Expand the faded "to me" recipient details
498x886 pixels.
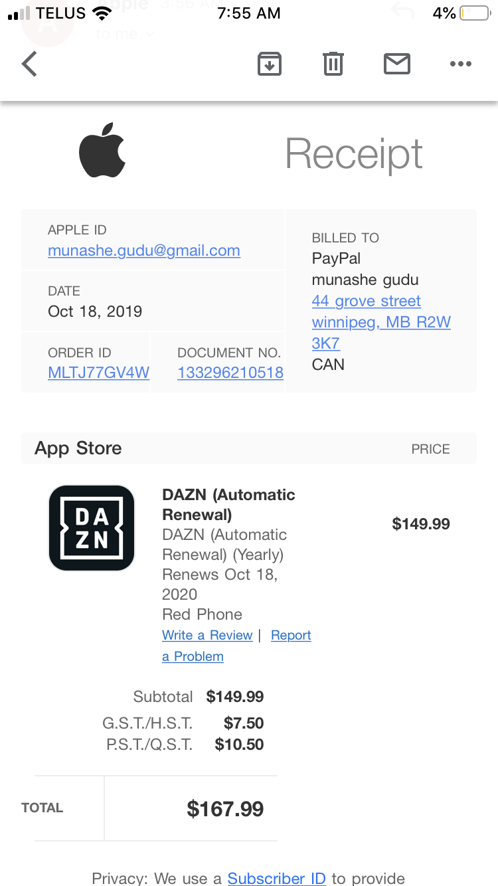[x=125, y=33]
